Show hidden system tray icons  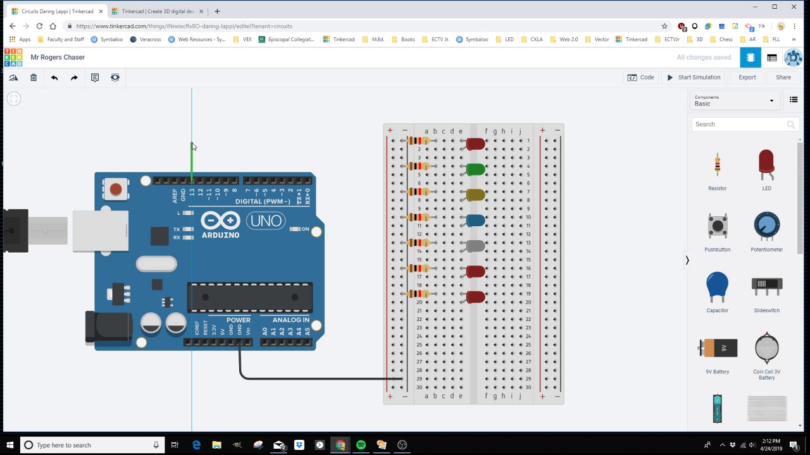(722, 445)
